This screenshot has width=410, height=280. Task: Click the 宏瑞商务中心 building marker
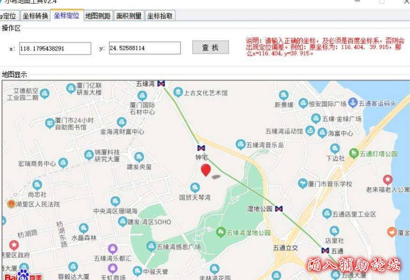[63, 163]
